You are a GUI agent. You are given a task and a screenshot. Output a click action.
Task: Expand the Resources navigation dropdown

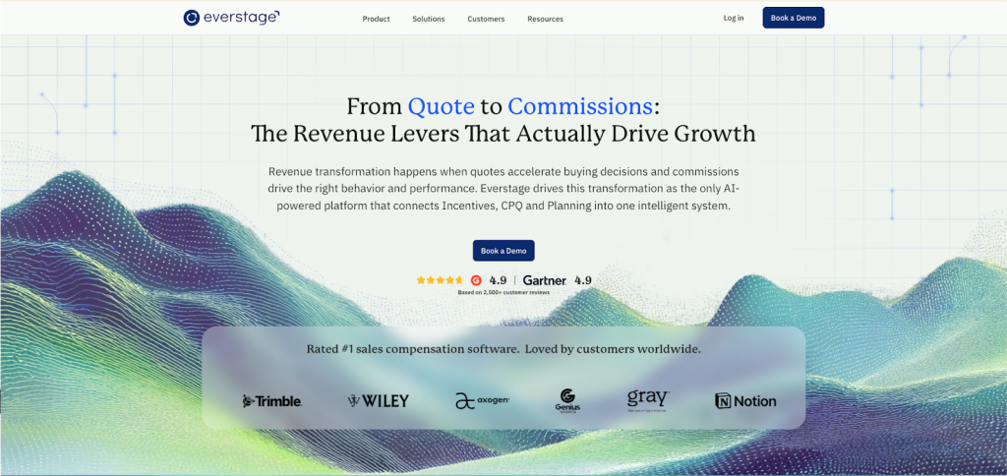(x=545, y=19)
